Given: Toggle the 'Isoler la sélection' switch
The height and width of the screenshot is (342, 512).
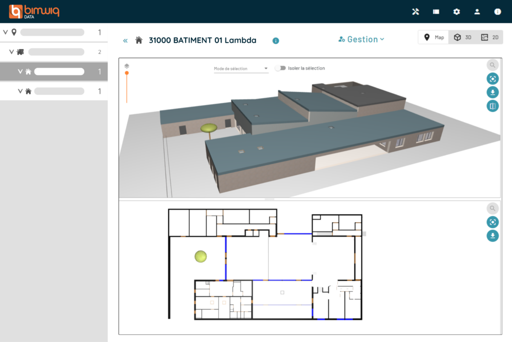Looking at the screenshot, I should [280, 68].
